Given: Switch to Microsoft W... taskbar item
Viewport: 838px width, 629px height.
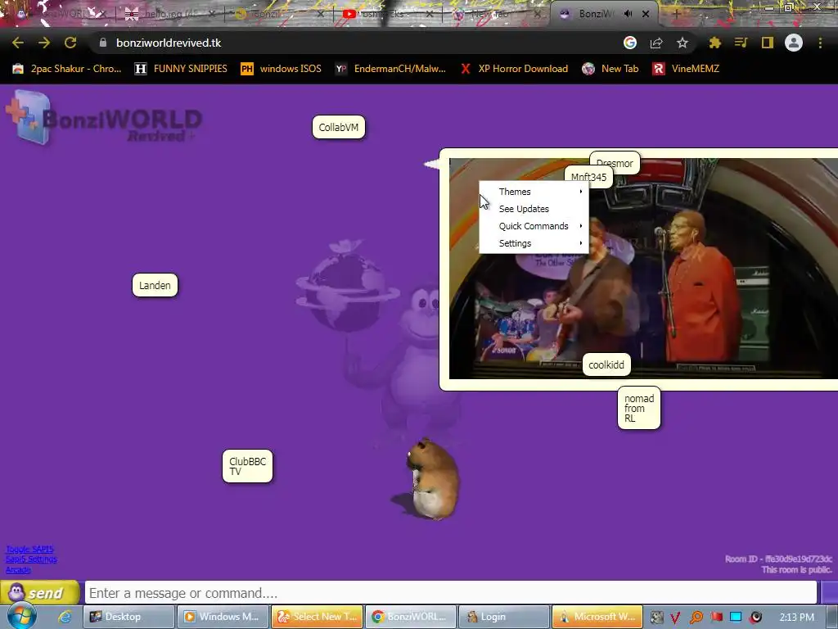Looking at the screenshot, I should pos(597,617).
